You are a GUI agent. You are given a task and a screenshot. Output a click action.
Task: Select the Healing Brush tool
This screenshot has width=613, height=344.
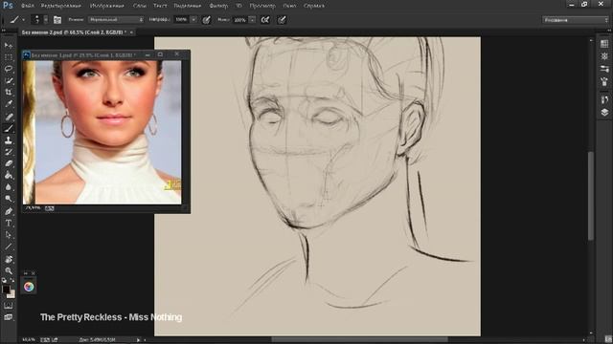point(9,117)
